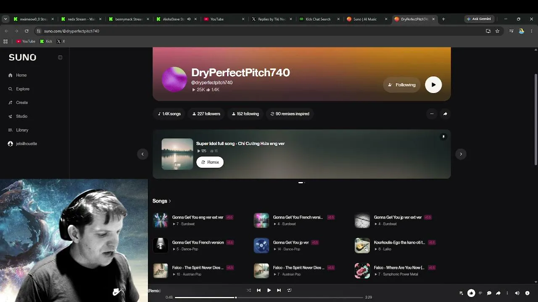Skip to next track in player

pyautogui.click(x=279, y=290)
